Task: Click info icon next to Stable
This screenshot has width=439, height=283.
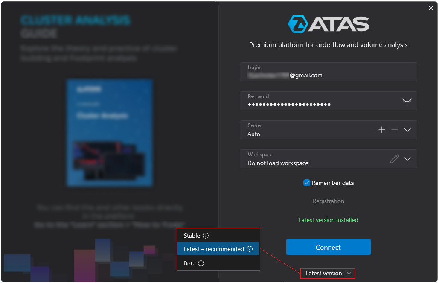Action: click(206, 236)
